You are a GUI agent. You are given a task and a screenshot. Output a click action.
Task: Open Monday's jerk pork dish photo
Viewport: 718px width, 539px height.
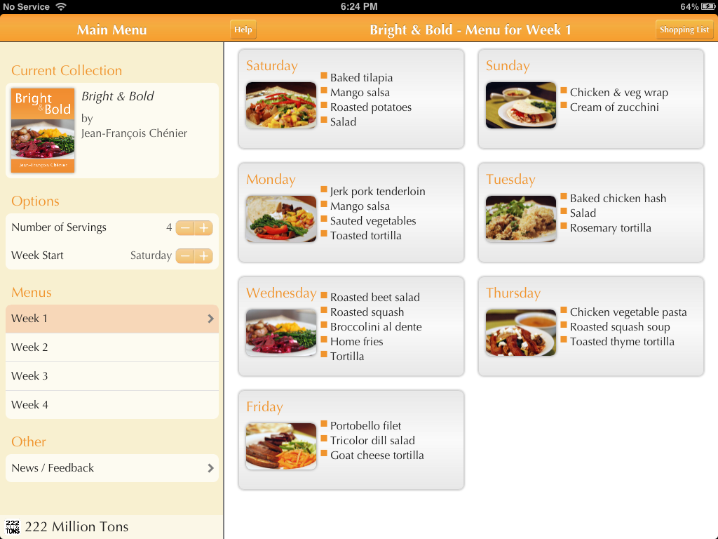pyautogui.click(x=281, y=219)
